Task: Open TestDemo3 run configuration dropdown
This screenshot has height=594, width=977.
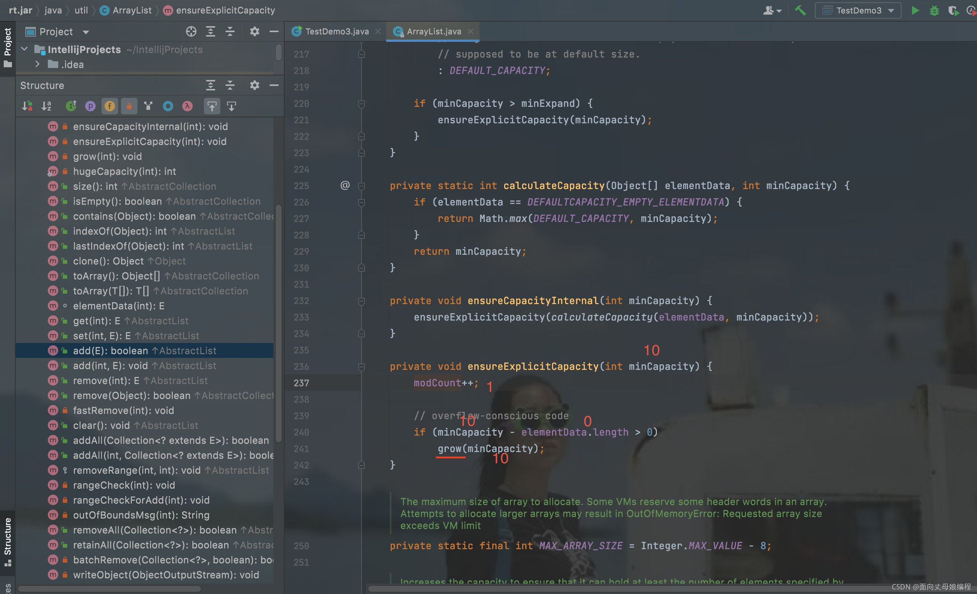Action: tap(858, 10)
